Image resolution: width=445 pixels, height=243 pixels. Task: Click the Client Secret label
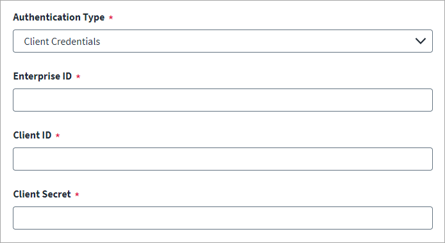point(42,194)
